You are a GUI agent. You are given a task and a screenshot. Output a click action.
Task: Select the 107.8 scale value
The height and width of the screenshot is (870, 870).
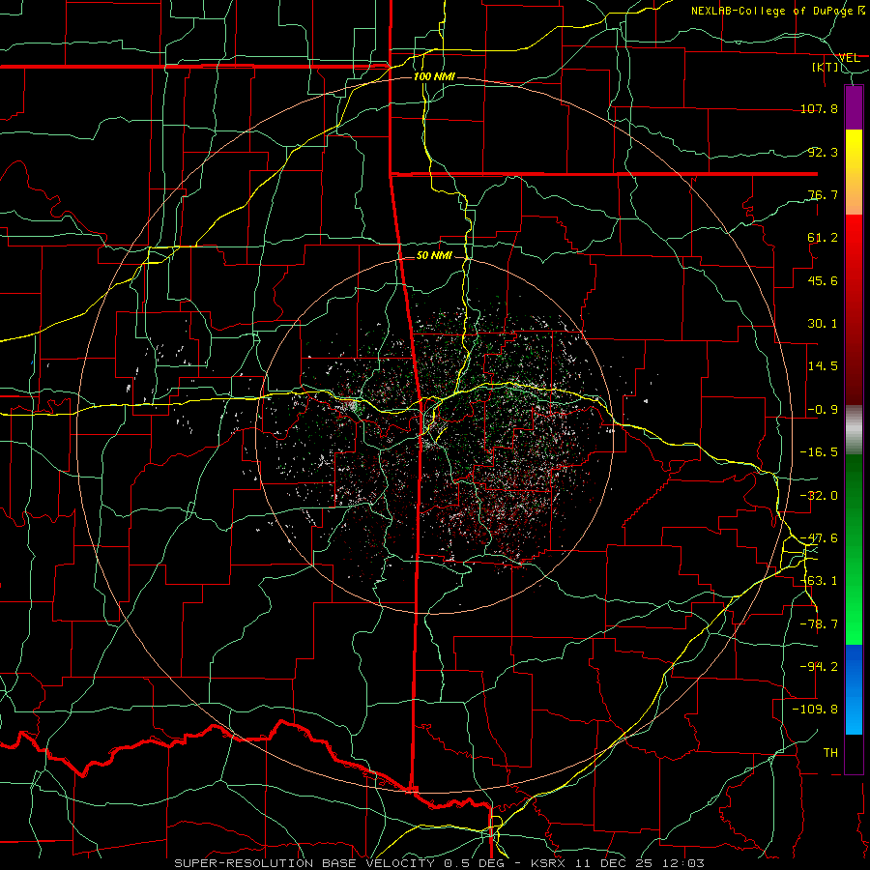(819, 108)
